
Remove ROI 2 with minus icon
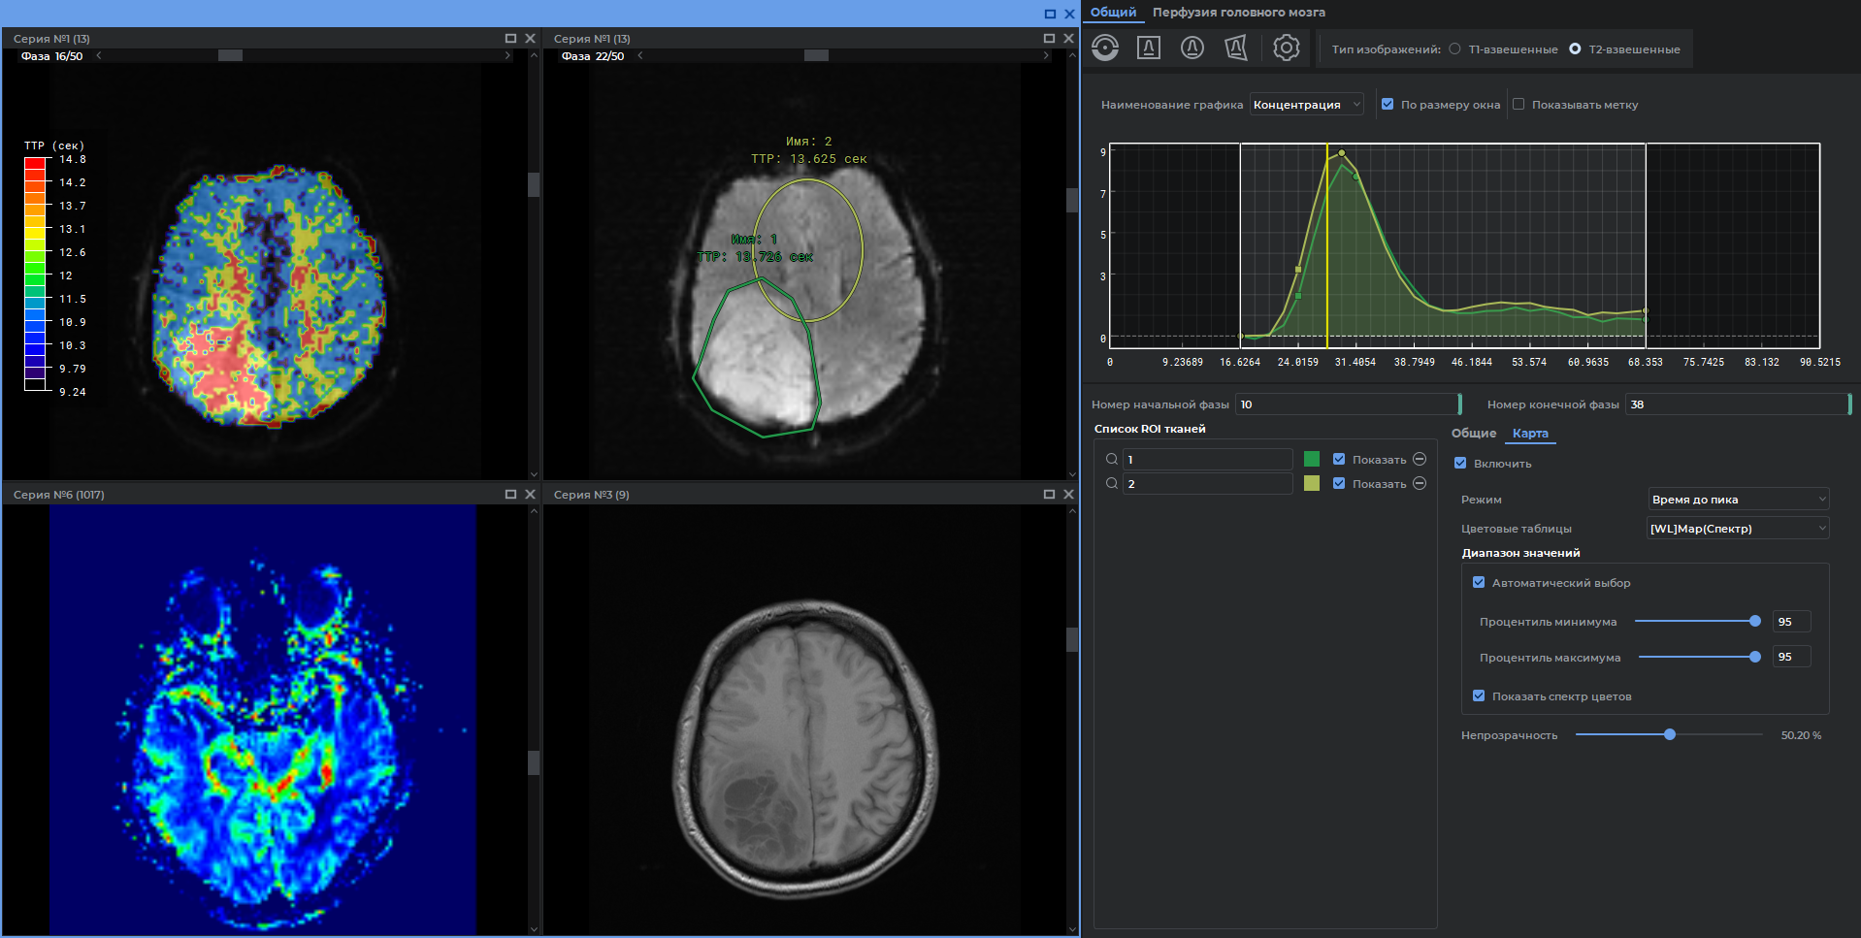[x=1420, y=483]
